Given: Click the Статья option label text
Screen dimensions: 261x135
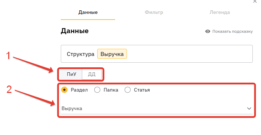Looking at the screenshot, I should [x=142, y=90].
